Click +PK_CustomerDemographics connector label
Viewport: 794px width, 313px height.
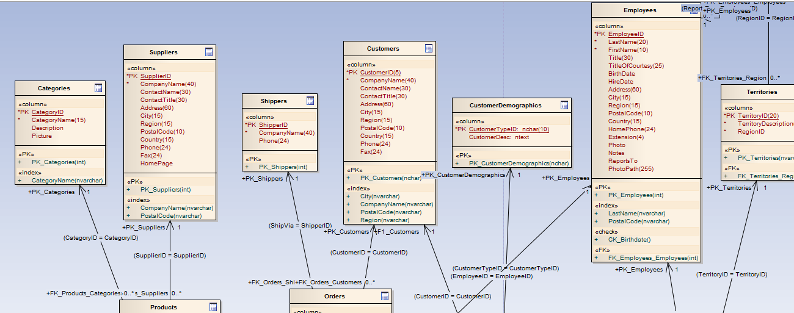463,175
